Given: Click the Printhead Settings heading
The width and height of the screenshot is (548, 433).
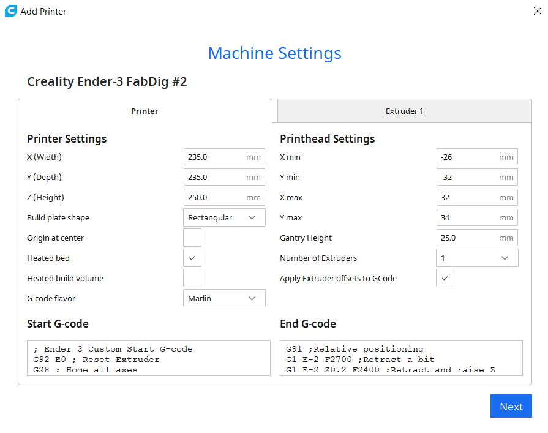Looking at the screenshot, I should pos(327,139).
